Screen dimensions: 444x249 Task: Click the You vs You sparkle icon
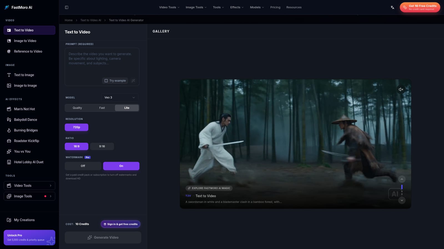coord(9,151)
